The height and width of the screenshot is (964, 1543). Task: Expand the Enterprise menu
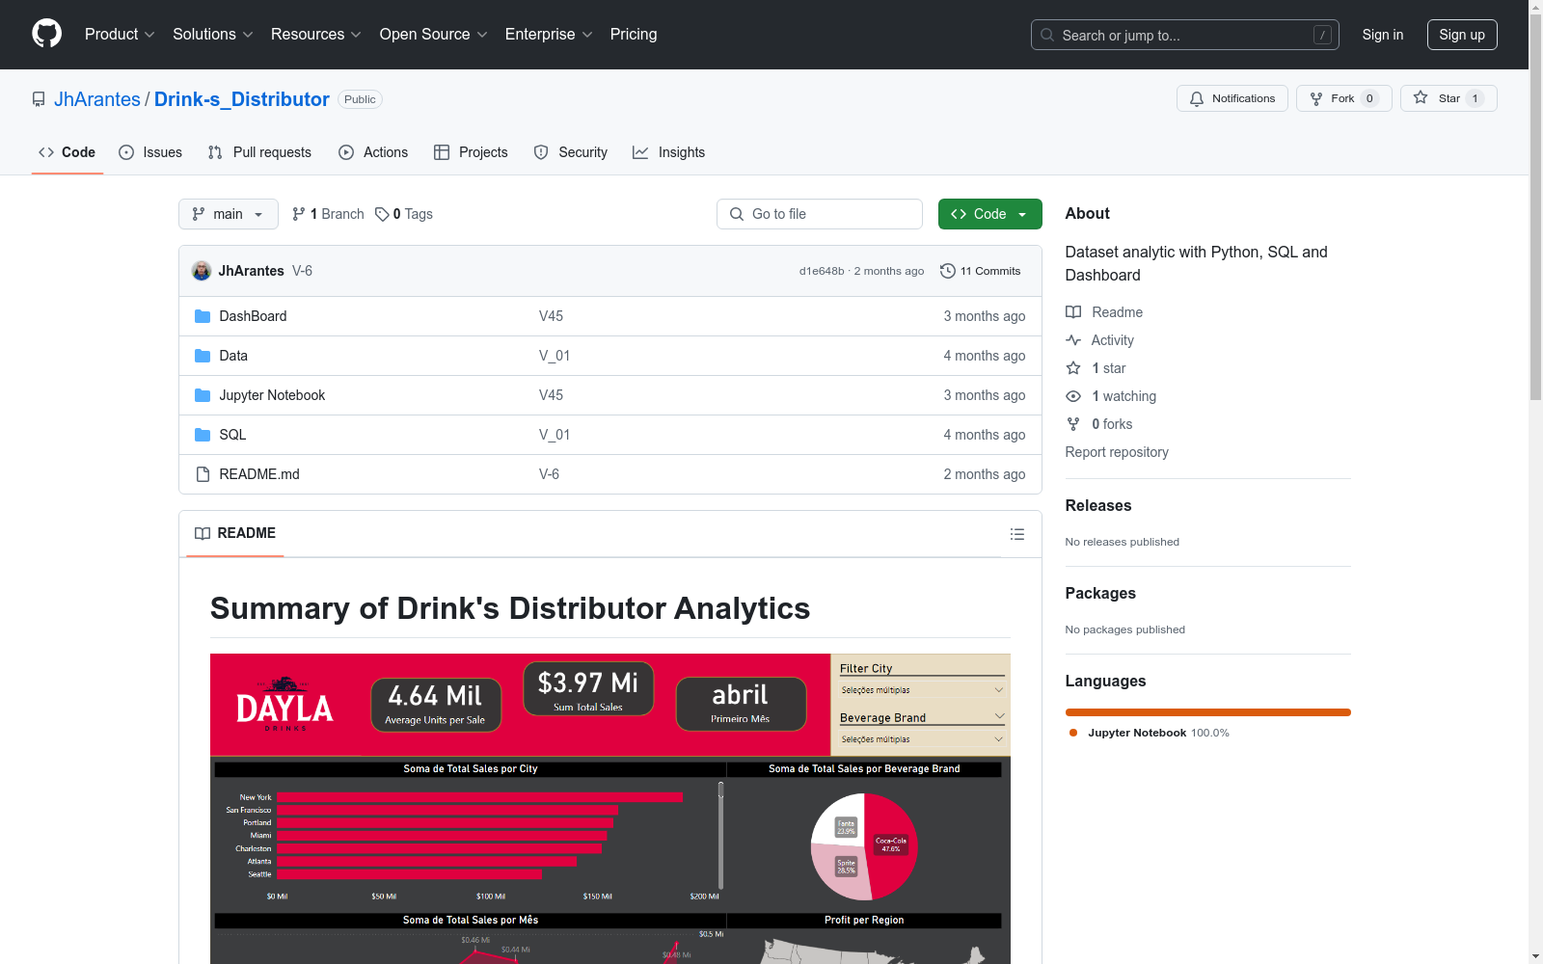[549, 35]
